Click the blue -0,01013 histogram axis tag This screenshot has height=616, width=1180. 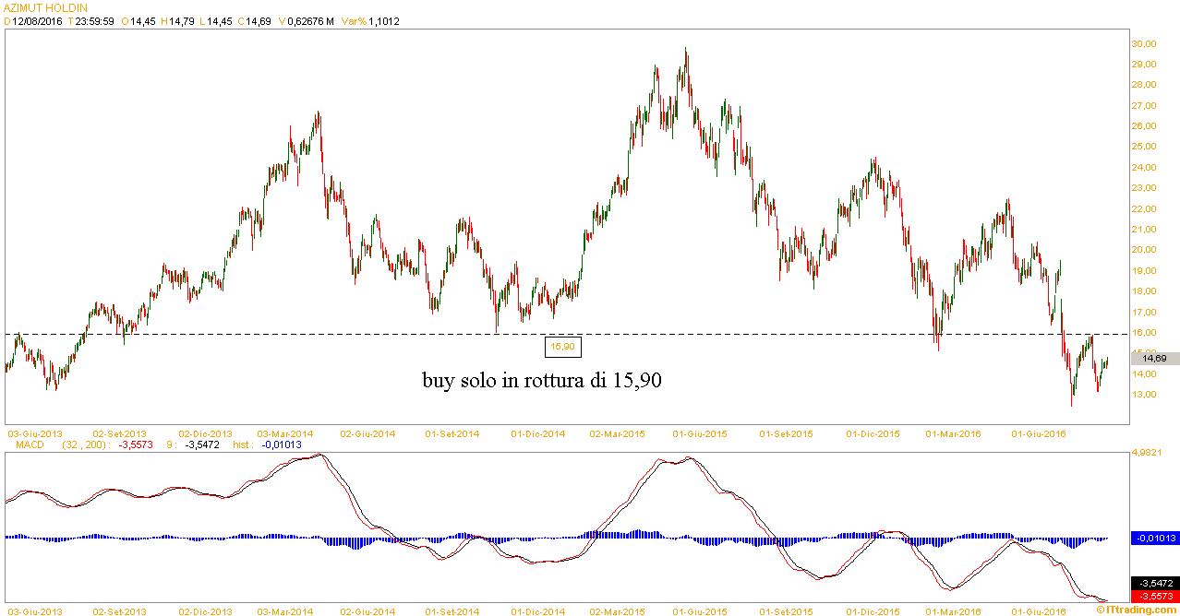click(1153, 538)
